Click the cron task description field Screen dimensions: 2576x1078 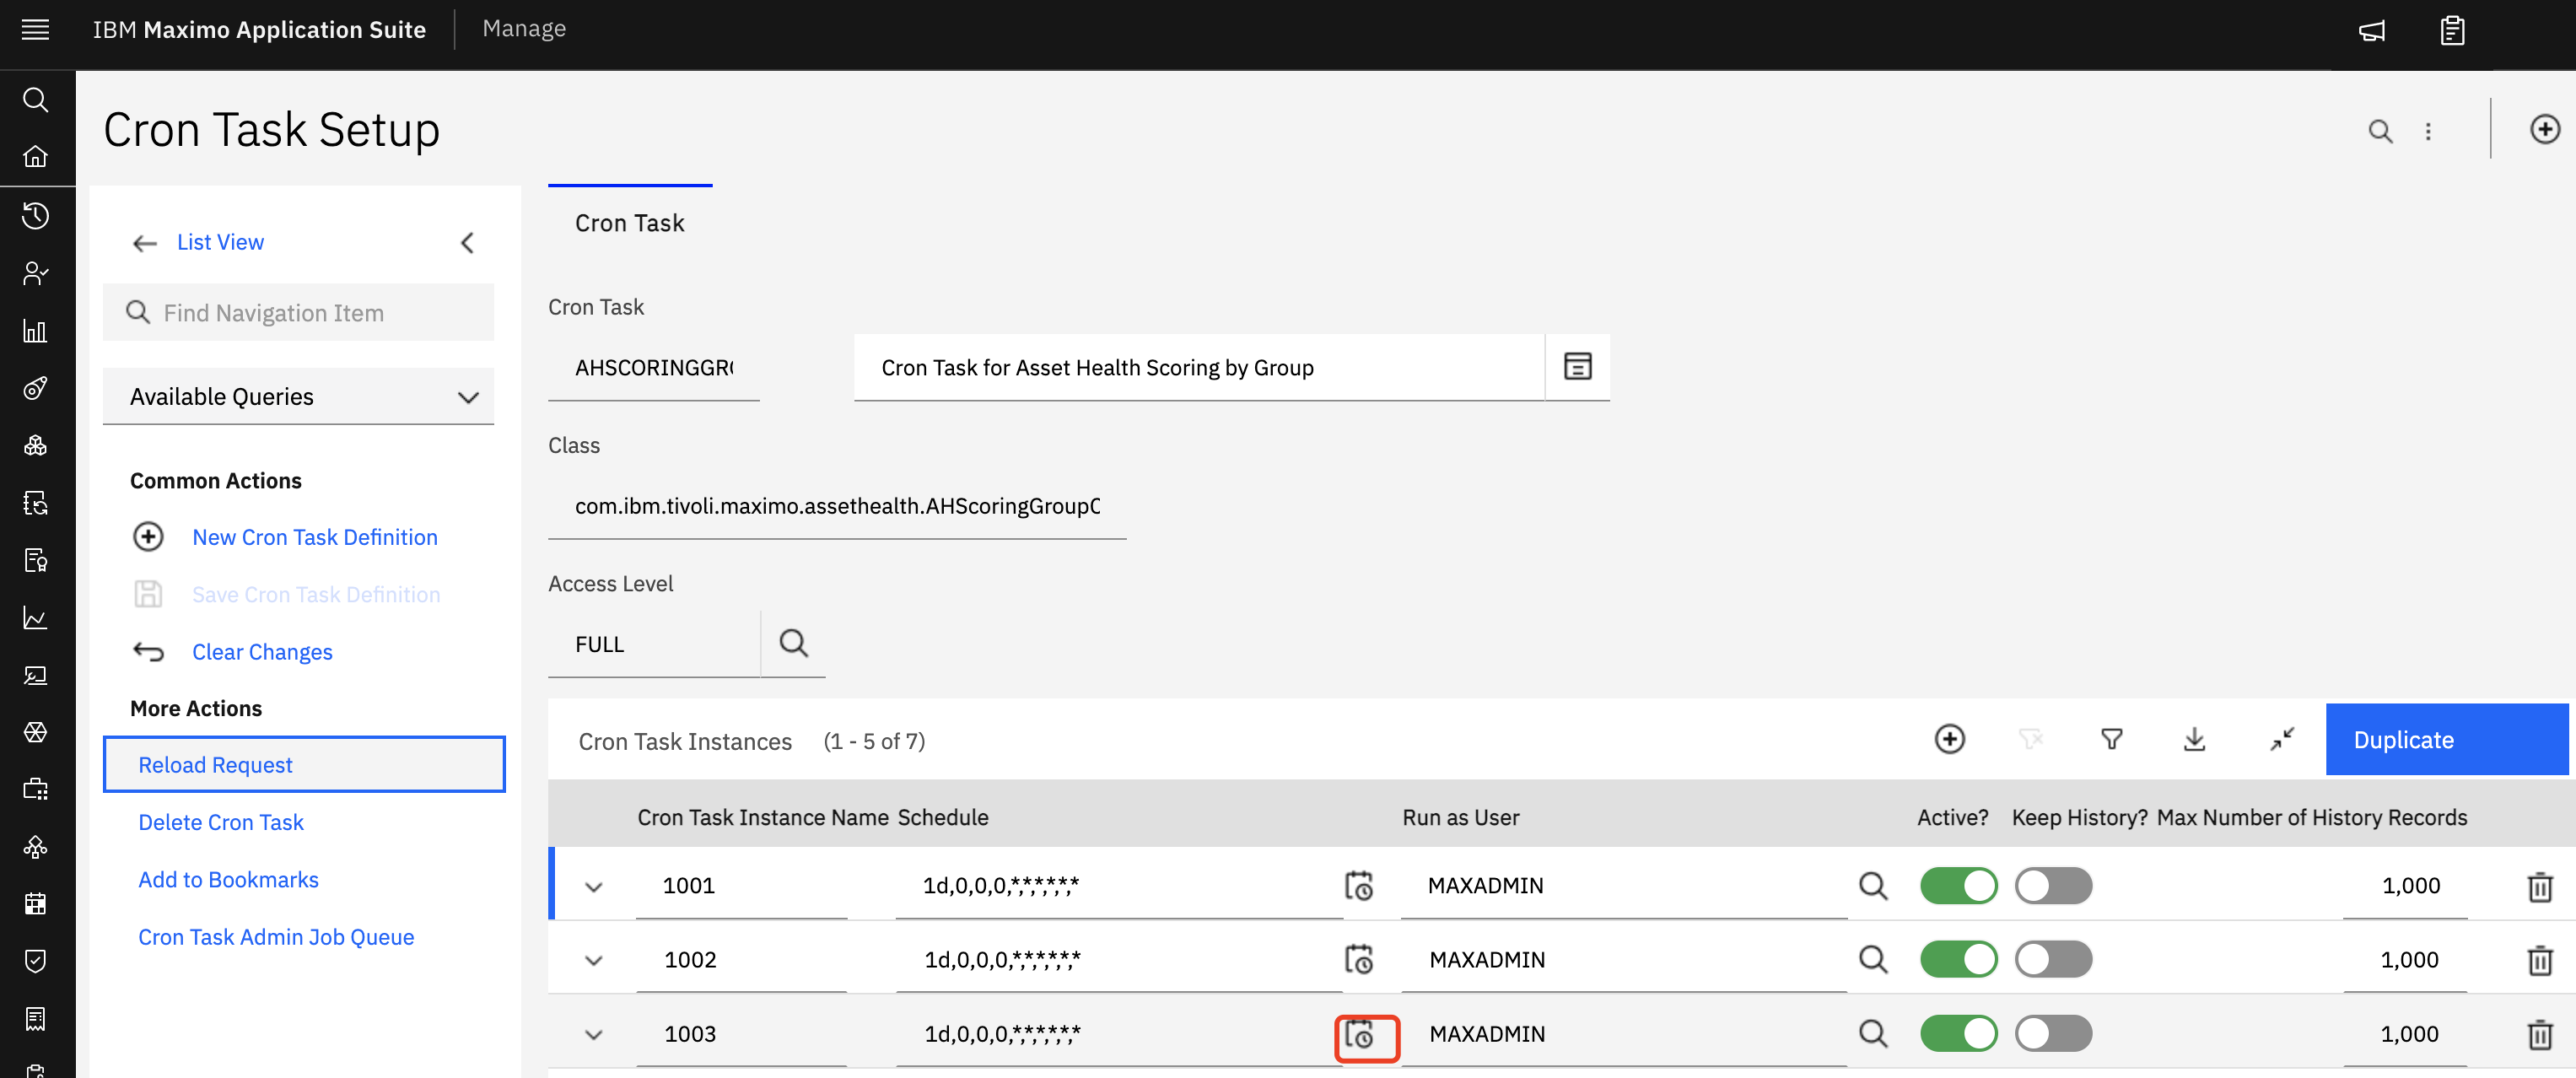click(x=1199, y=368)
